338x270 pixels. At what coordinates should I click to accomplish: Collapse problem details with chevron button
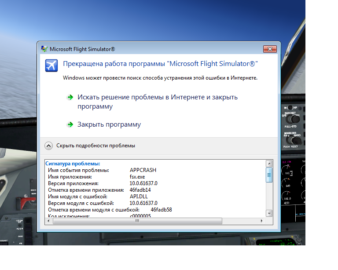[x=48, y=146]
